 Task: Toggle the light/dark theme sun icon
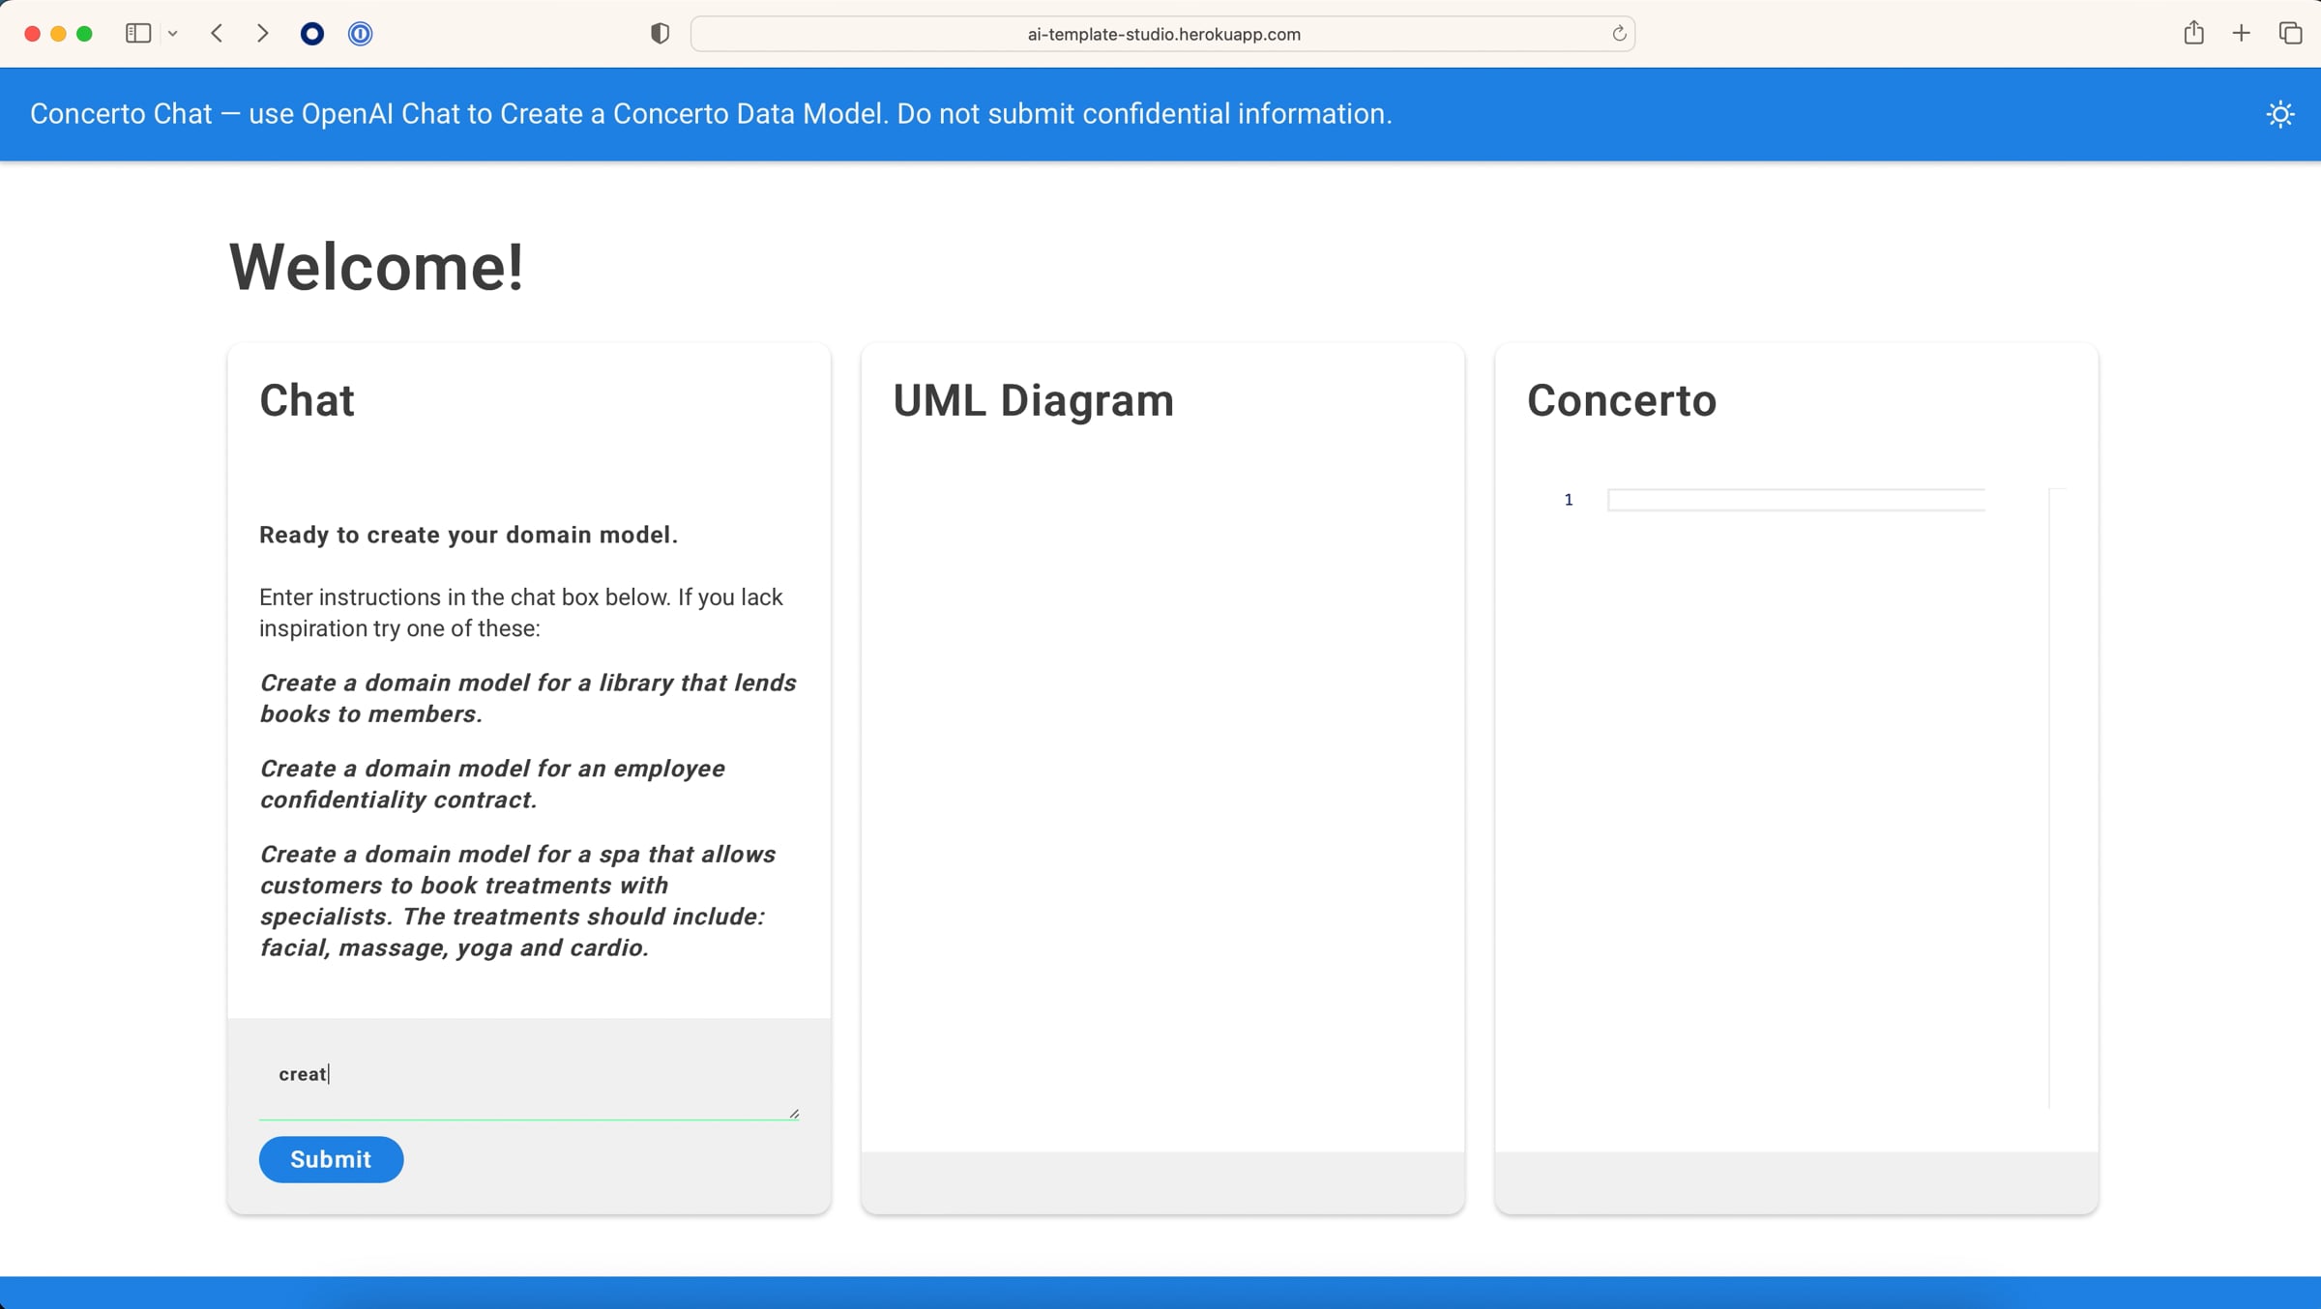2279,114
